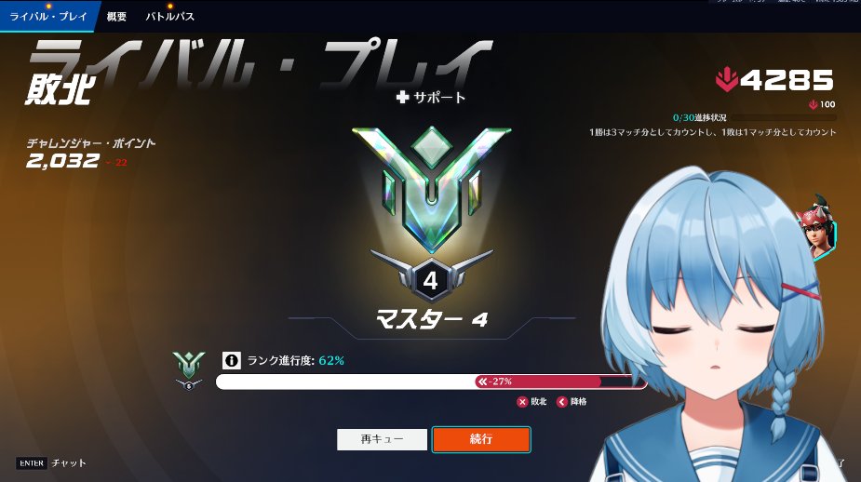Click the red -22 points change
The height and width of the screenshot is (482, 861).
(117, 163)
